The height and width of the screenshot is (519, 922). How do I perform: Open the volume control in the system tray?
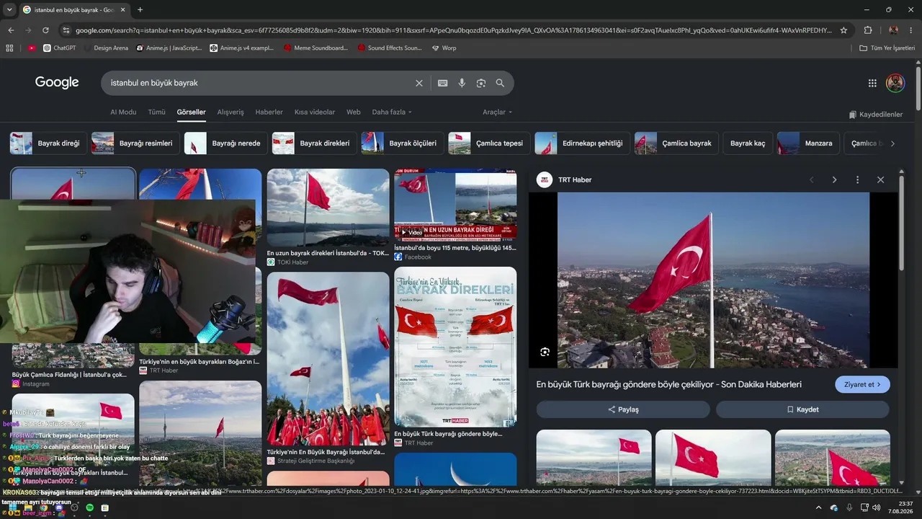coord(877,508)
